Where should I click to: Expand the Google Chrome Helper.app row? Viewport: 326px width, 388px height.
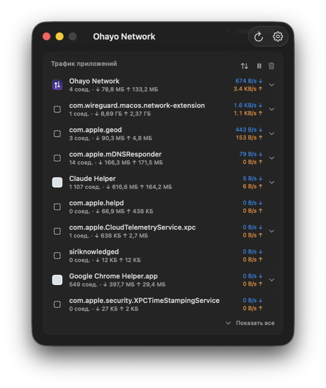click(x=272, y=280)
